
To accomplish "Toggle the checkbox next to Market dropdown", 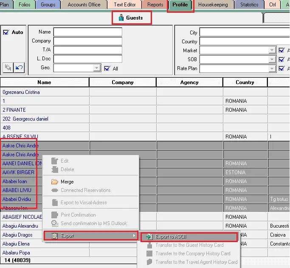I will click(282, 50).
